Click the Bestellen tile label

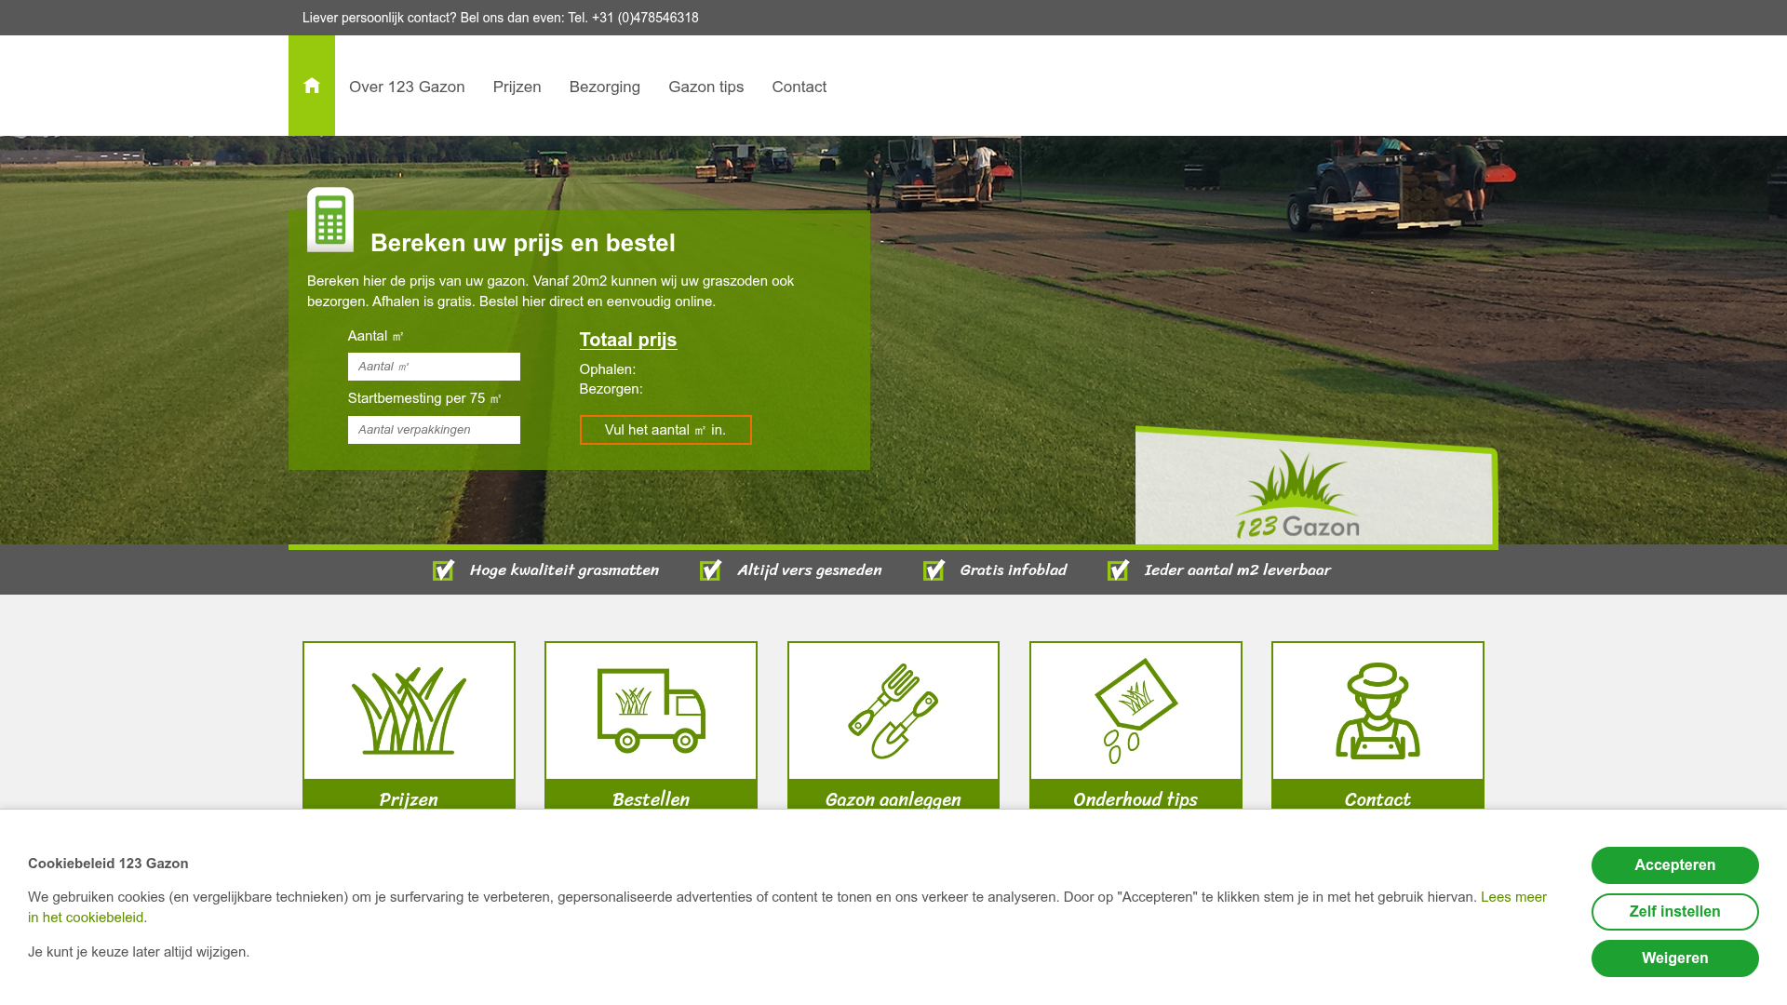(x=651, y=799)
